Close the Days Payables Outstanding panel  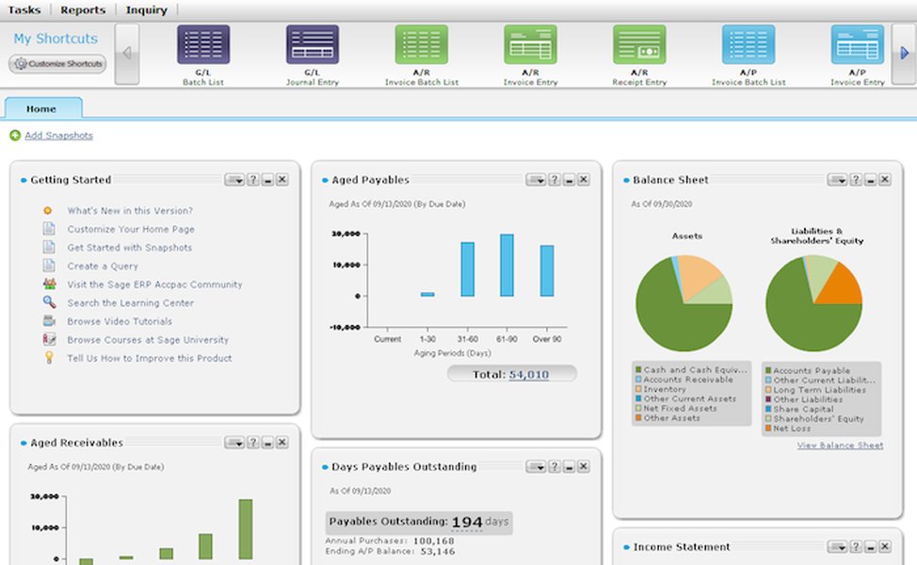(x=583, y=466)
